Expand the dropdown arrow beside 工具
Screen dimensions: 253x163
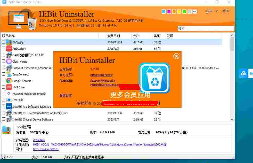point(217,11)
